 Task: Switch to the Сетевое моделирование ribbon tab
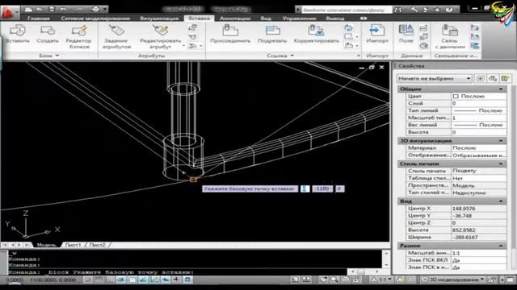[x=95, y=19]
